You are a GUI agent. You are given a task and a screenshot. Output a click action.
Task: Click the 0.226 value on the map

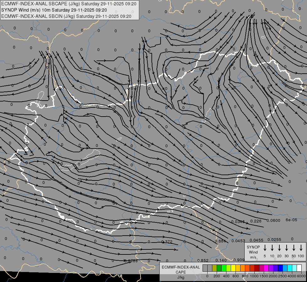256,221
